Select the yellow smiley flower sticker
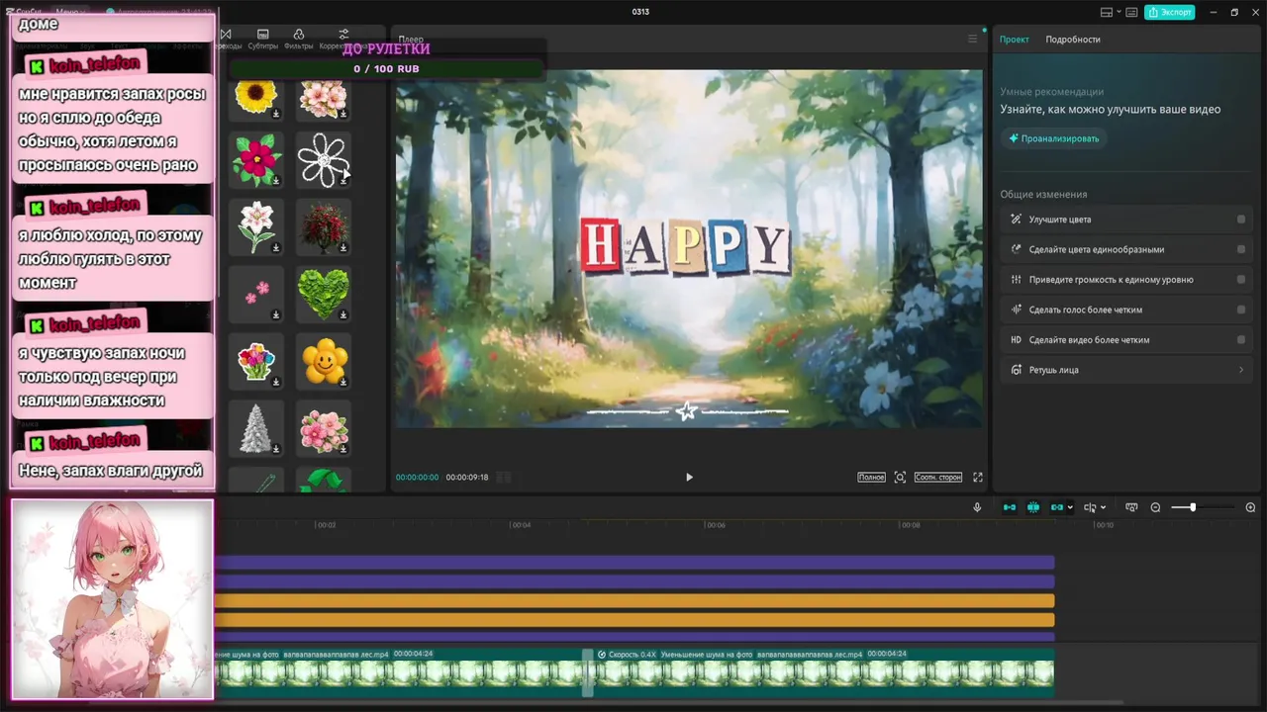The height and width of the screenshot is (712, 1267). pos(324,360)
